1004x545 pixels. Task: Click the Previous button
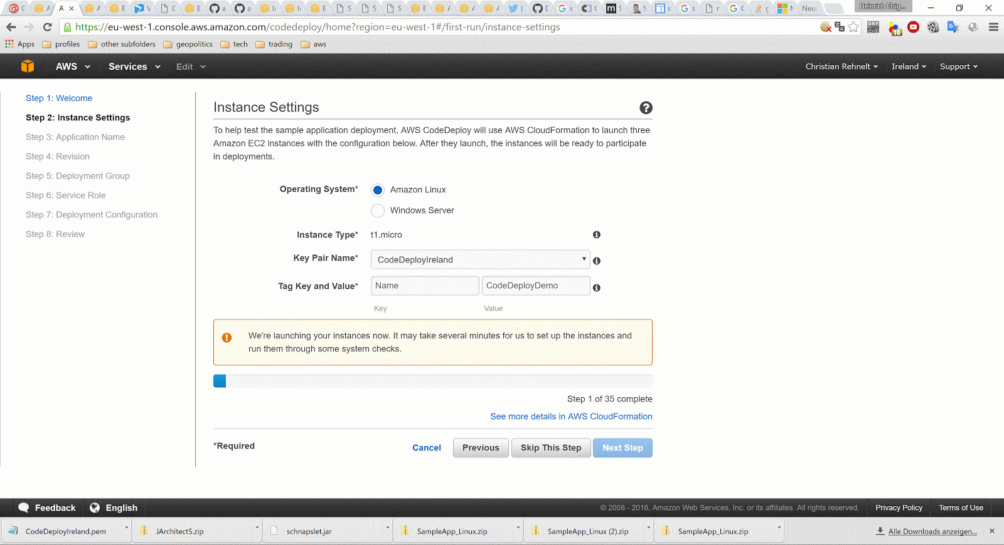[481, 448]
